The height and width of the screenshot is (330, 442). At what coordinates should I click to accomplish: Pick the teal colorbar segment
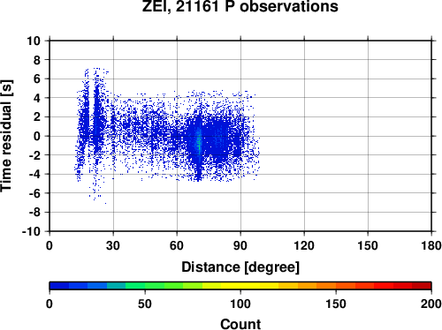pos(116,286)
